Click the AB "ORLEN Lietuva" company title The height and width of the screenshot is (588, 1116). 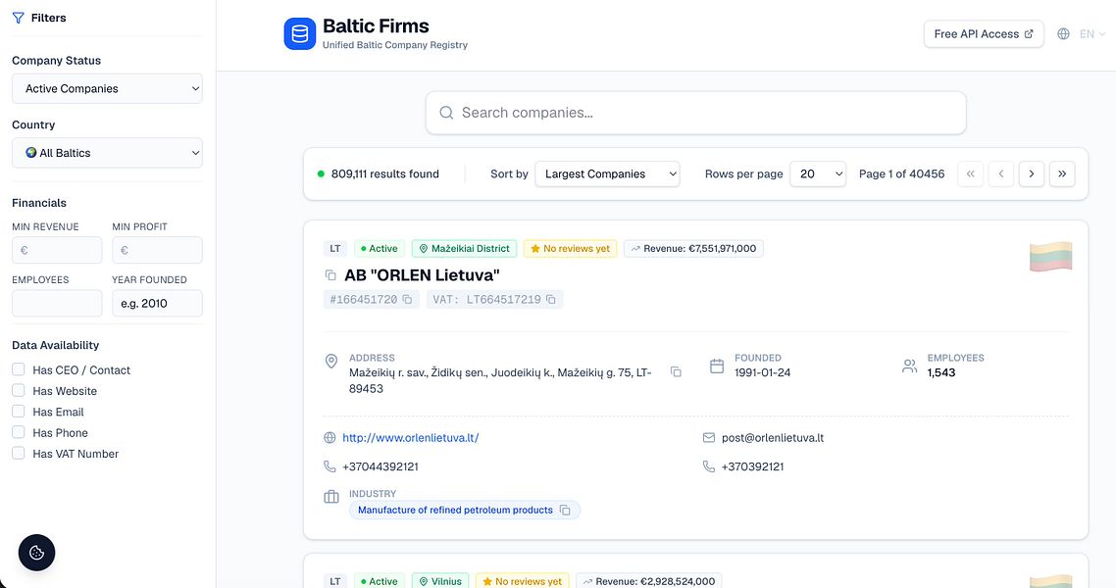pyautogui.click(x=422, y=275)
